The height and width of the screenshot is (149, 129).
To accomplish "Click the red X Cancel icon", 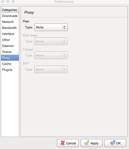I will click(63, 143).
